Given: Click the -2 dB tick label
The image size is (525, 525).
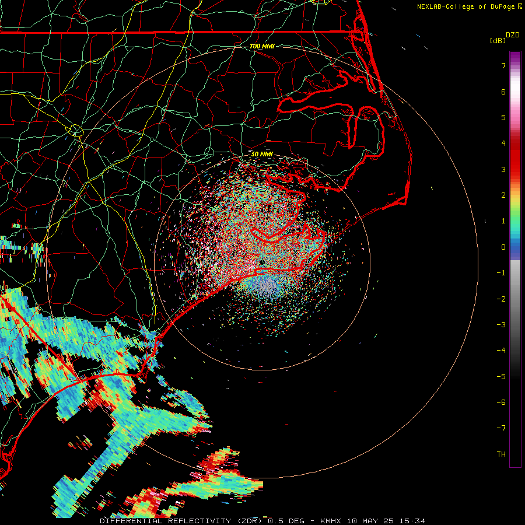Looking at the screenshot, I should click(501, 299).
